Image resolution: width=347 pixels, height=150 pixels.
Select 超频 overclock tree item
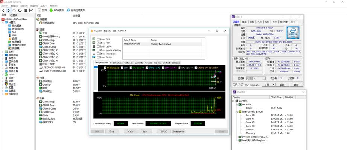14,39
